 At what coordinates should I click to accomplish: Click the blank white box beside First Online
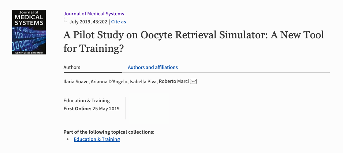point(148,108)
